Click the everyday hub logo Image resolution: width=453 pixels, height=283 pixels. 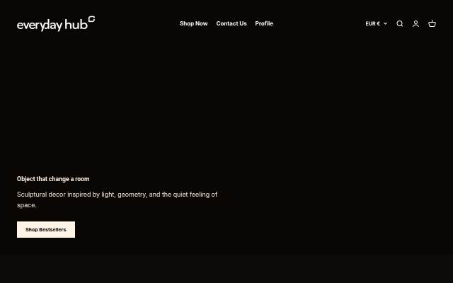(56, 23)
